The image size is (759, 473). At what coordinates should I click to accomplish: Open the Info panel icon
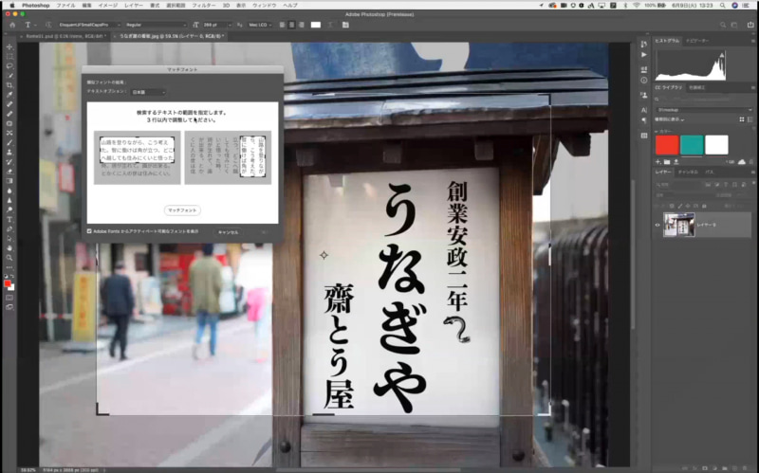pos(644,81)
